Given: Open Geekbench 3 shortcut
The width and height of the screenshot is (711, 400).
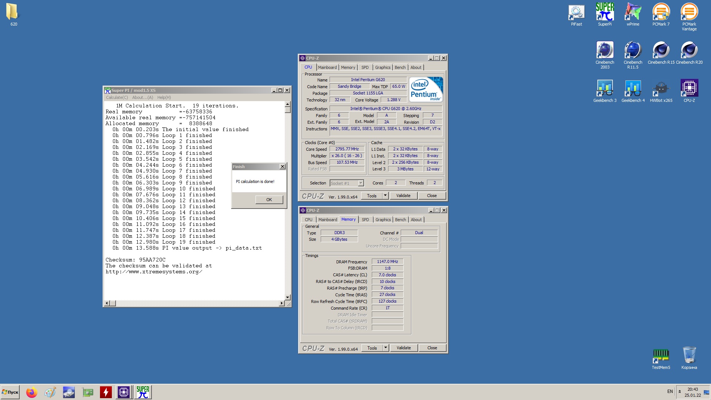Looking at the screenshot, I should pyautogui.click(x=605, y=90).
